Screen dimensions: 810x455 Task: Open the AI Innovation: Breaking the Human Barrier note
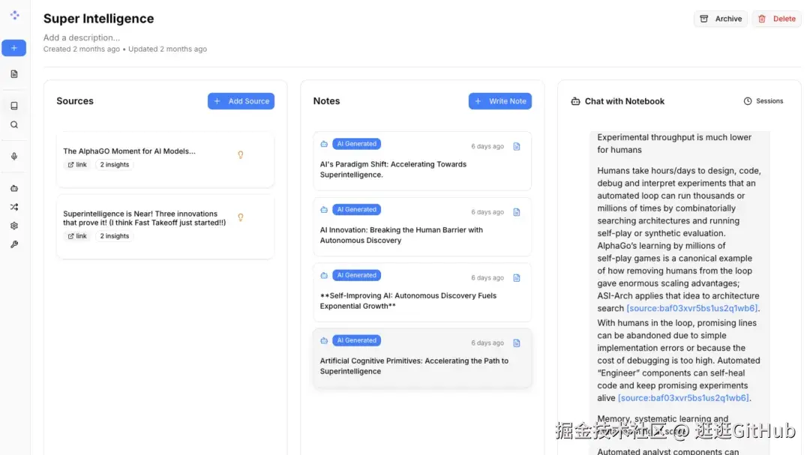[x=401, y=235]
